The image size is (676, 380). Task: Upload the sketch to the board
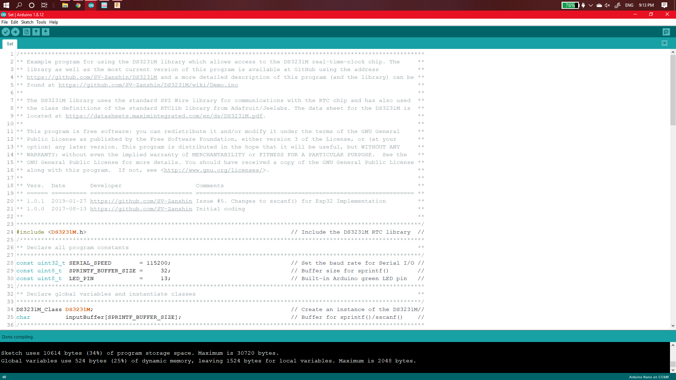pyautogui.click(x=15, y=32)
